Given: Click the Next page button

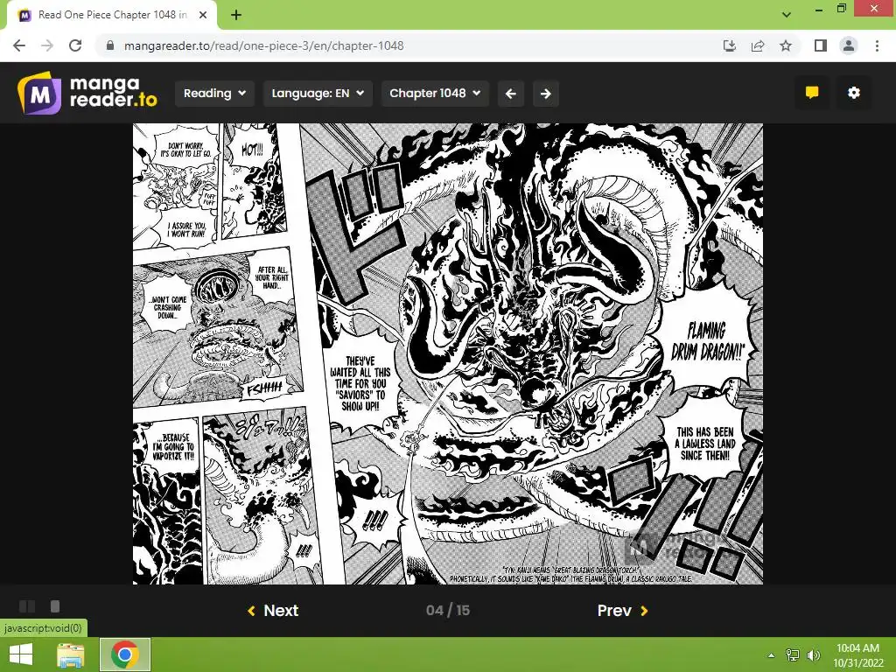Looking at the screenshot, I should [273, 610].
